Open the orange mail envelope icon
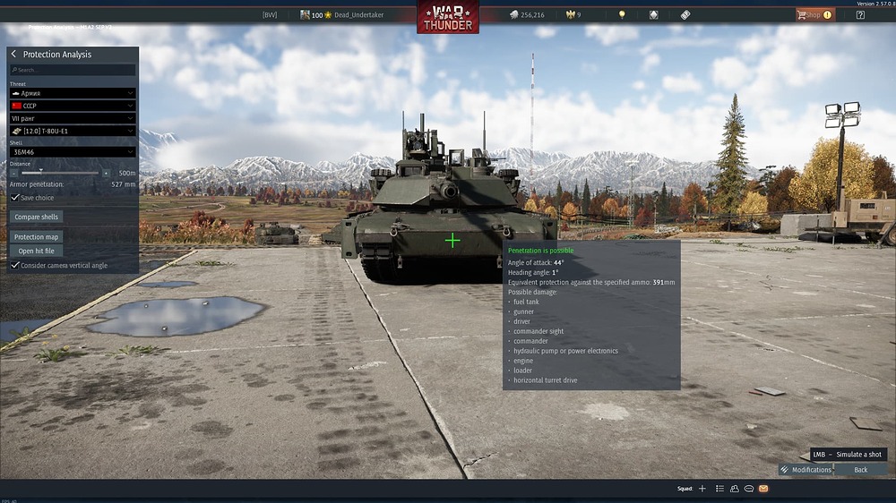This screenshot has height=503, width=896. [x=763, y=488]
